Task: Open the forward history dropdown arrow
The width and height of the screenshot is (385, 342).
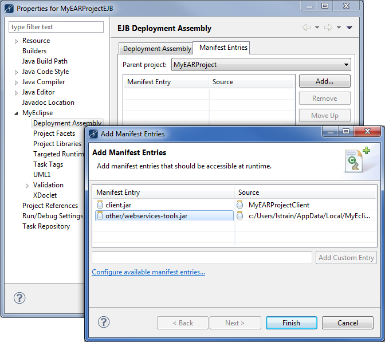Action: point(339,27)
